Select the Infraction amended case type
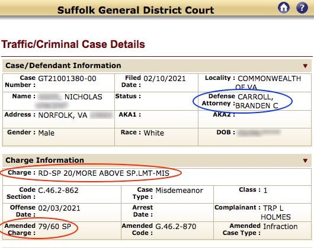This screenshot has width=314, height=248. click(x=280, y=227)
